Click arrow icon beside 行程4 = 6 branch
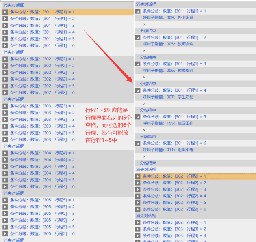Screen dimensions: 256x242 click(x=5, y=186)
